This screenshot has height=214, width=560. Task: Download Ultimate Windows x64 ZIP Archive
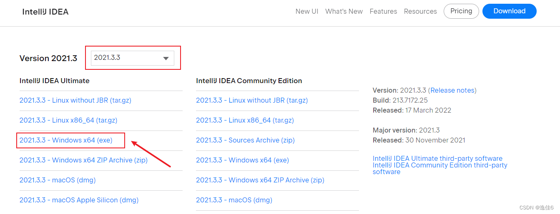83,160
